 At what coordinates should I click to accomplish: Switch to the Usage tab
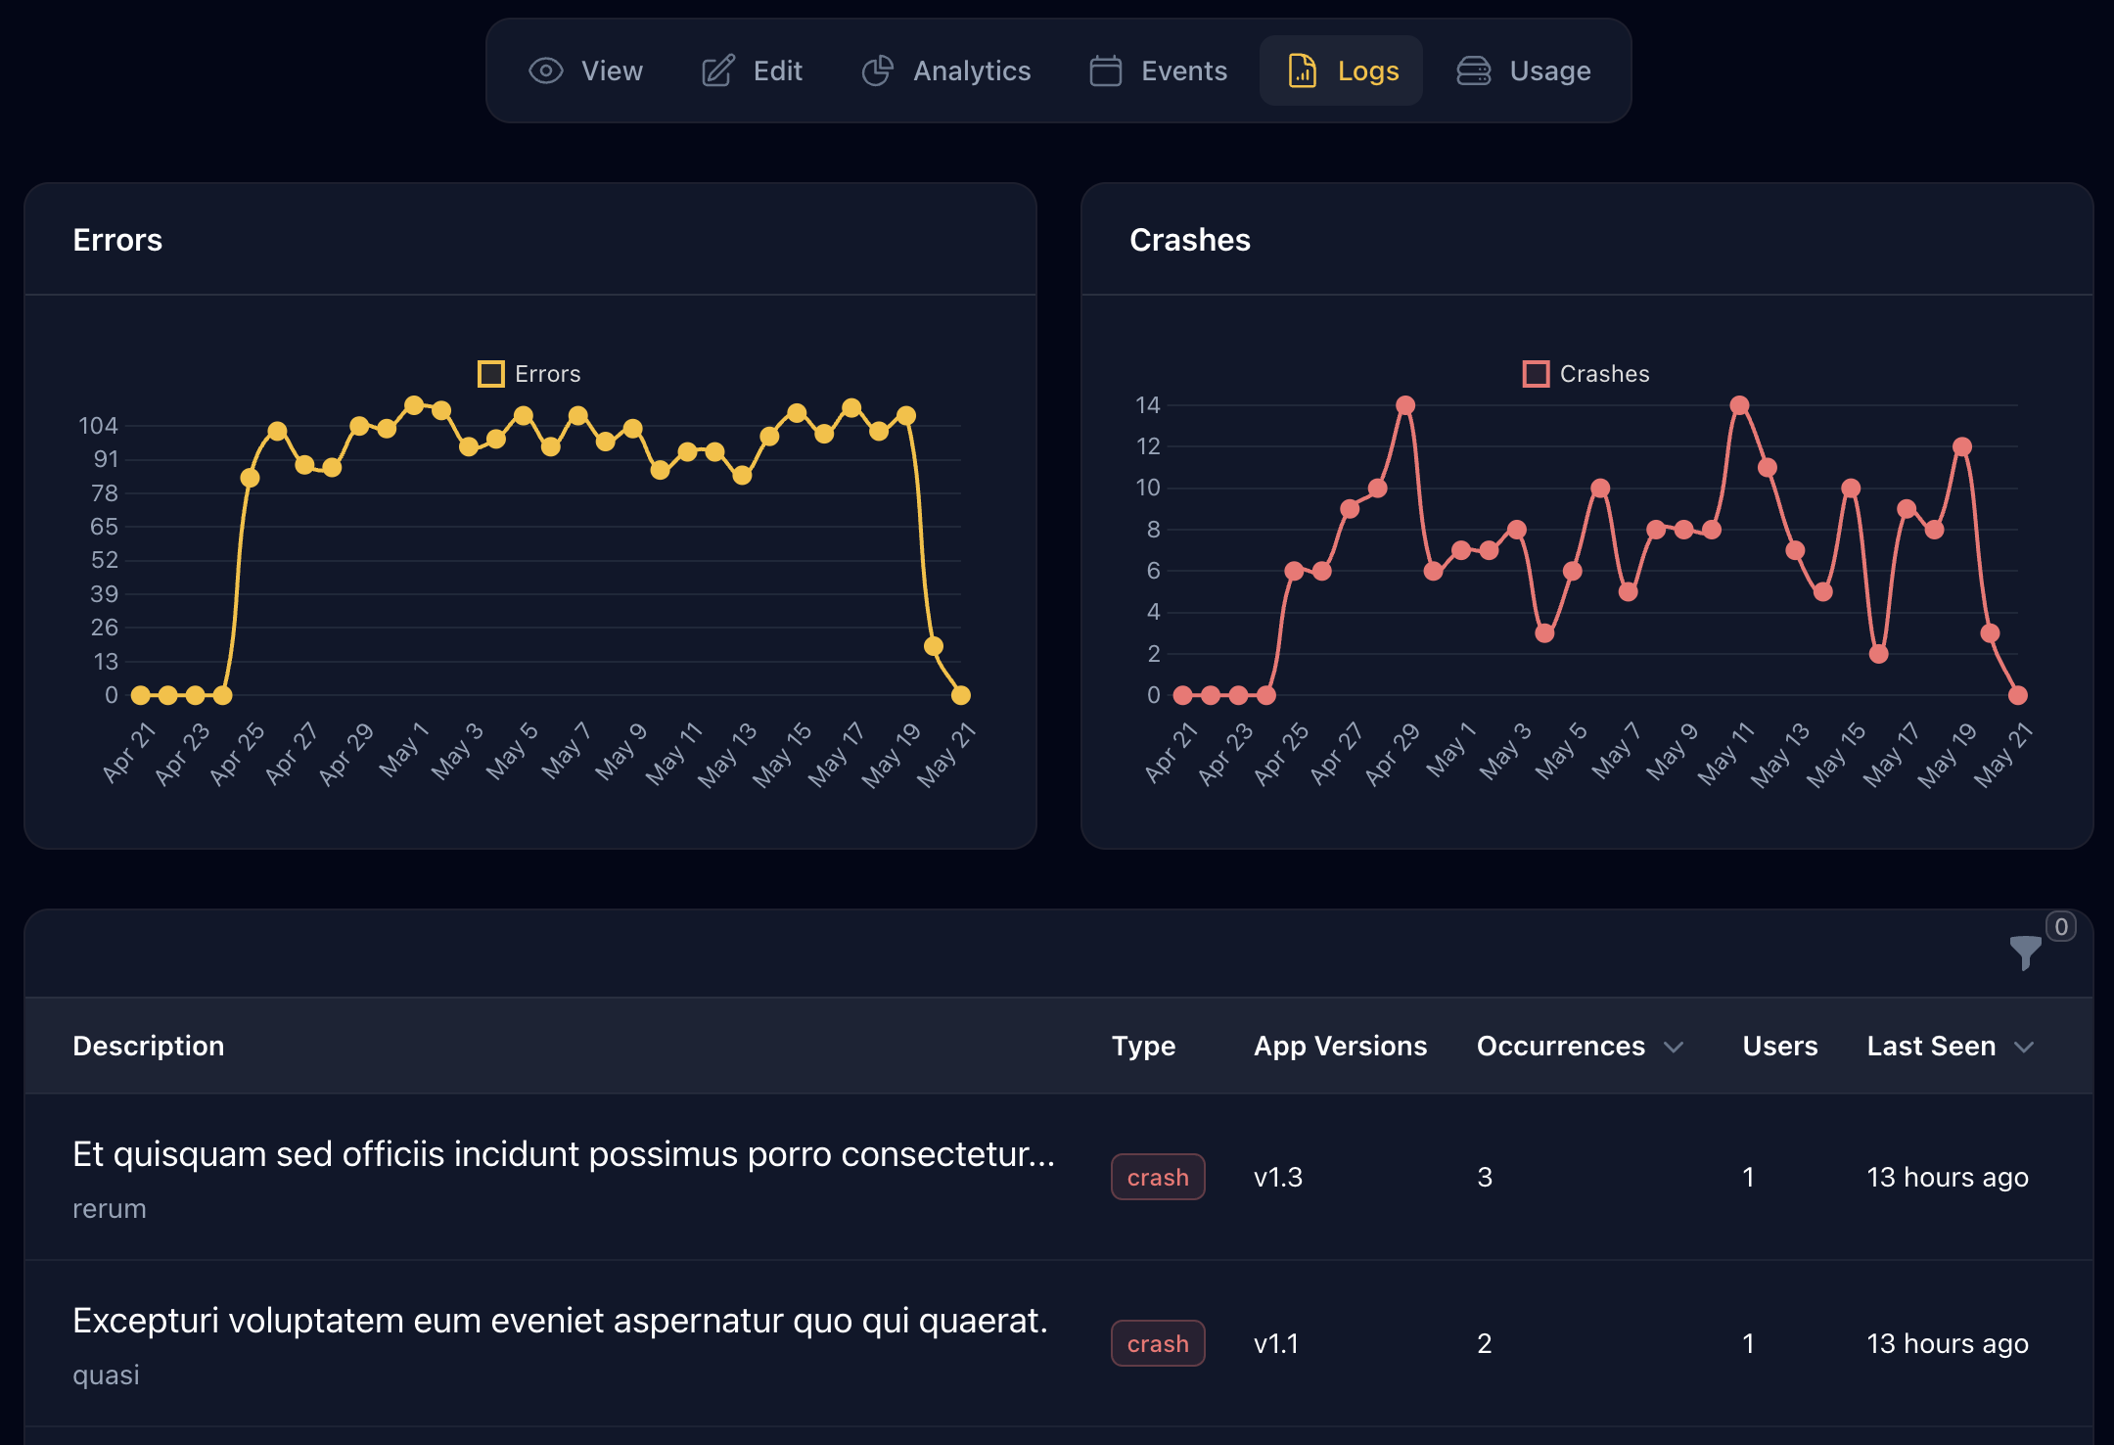[1549, 70]
